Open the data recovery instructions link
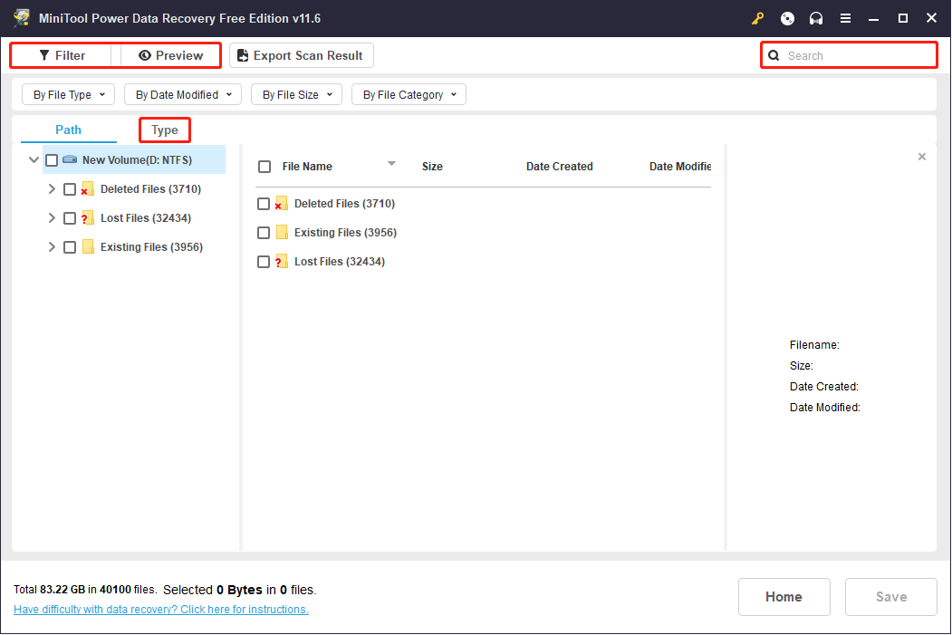Viewport: 952px width, 635px height. click(161, 609)
